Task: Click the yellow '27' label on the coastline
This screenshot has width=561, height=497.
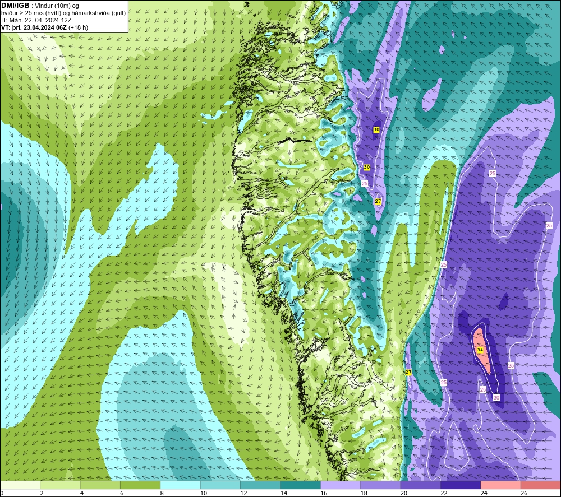Action: (408, 372)
